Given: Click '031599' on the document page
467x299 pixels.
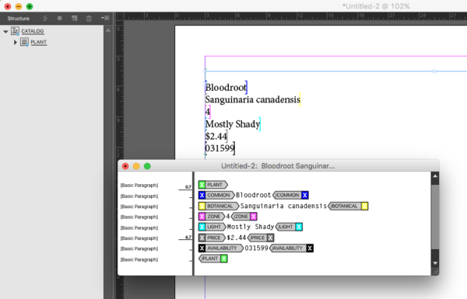Looking at the screenshot, I should (x=219, y=148).
